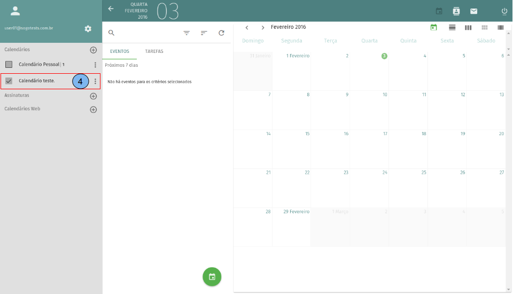Uncheck the Calendário teste checkbox
The height and width of the screenshot is (294, 513).
tap(9, 81)
